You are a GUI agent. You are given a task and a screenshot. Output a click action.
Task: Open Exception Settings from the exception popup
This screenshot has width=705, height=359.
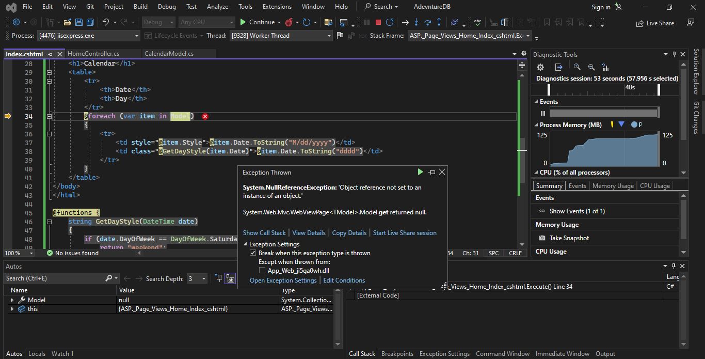(283, 280)
